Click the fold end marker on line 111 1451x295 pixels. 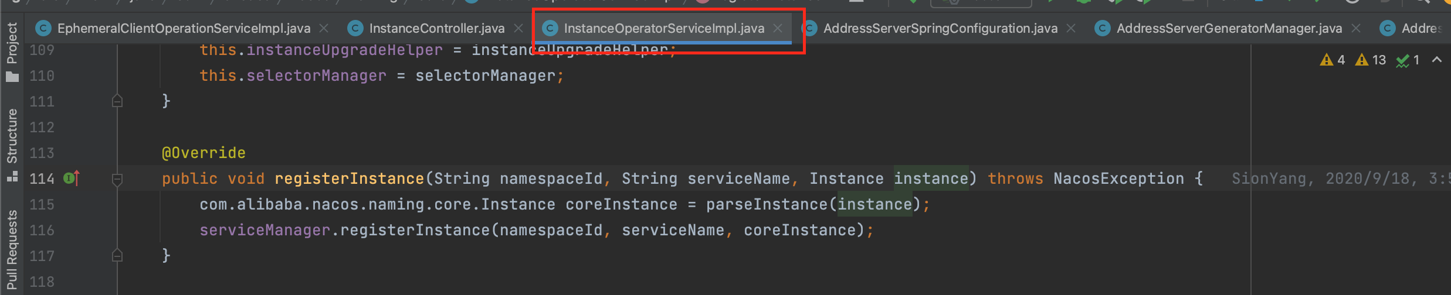click(x=117, y=101)
